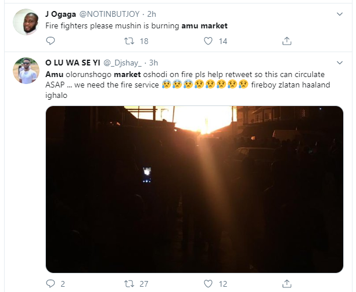Reply to J Ogaga's tweet

click(51, 41)
